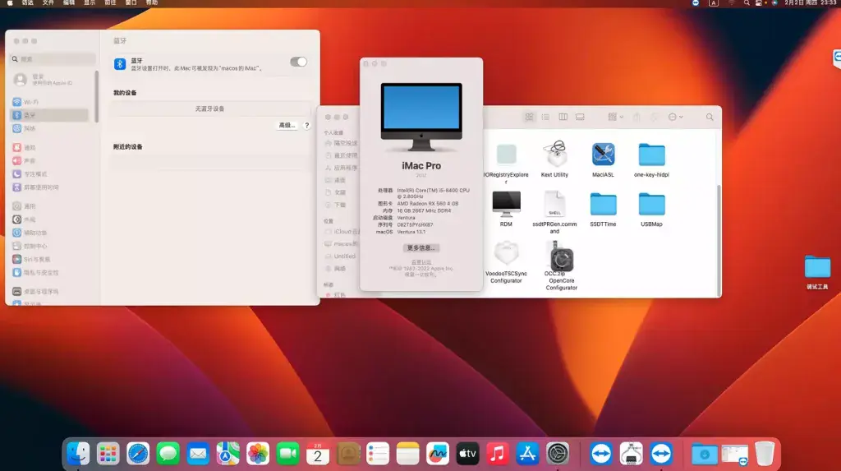Open 专注模式 Focus in the settings sidebar
Screen dimensions: 841x471
click(49, 174)
